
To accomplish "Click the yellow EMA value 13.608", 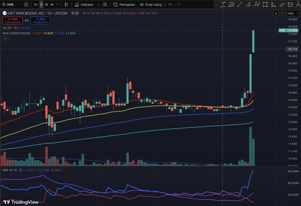I will 48,33.
